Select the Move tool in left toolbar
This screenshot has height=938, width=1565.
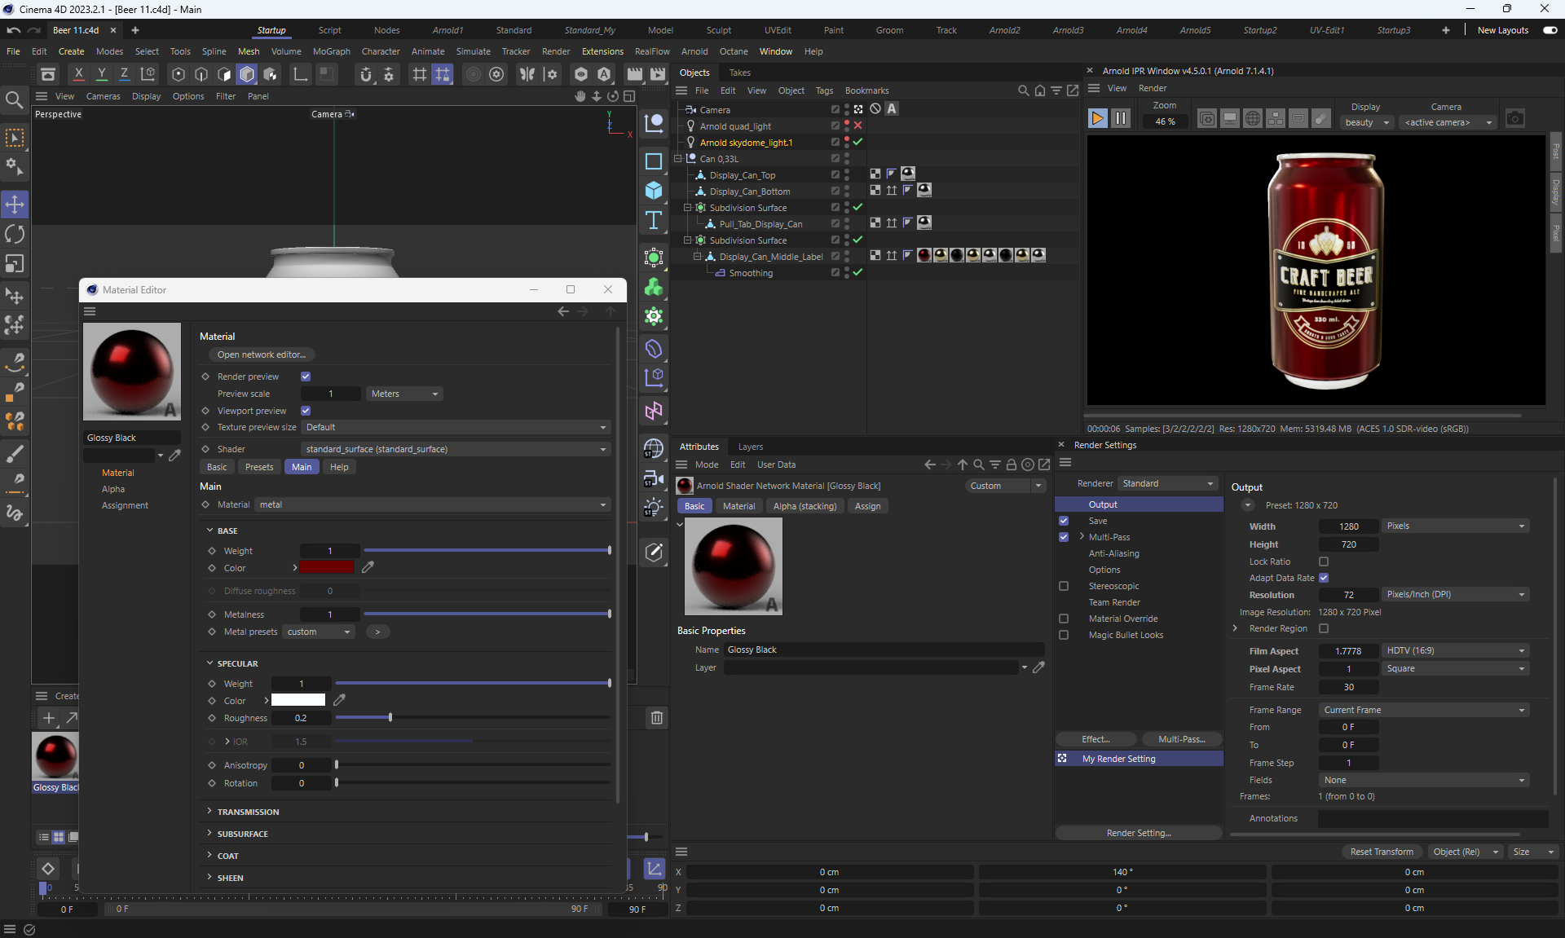[x=15, y=204]
